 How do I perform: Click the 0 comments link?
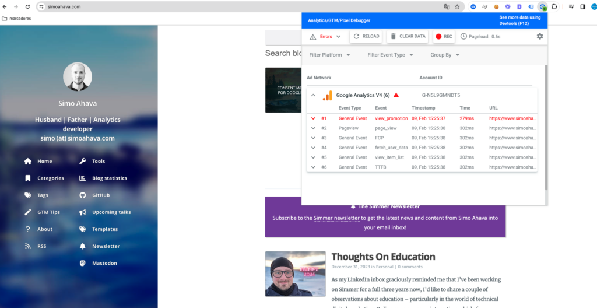[410, 267]
